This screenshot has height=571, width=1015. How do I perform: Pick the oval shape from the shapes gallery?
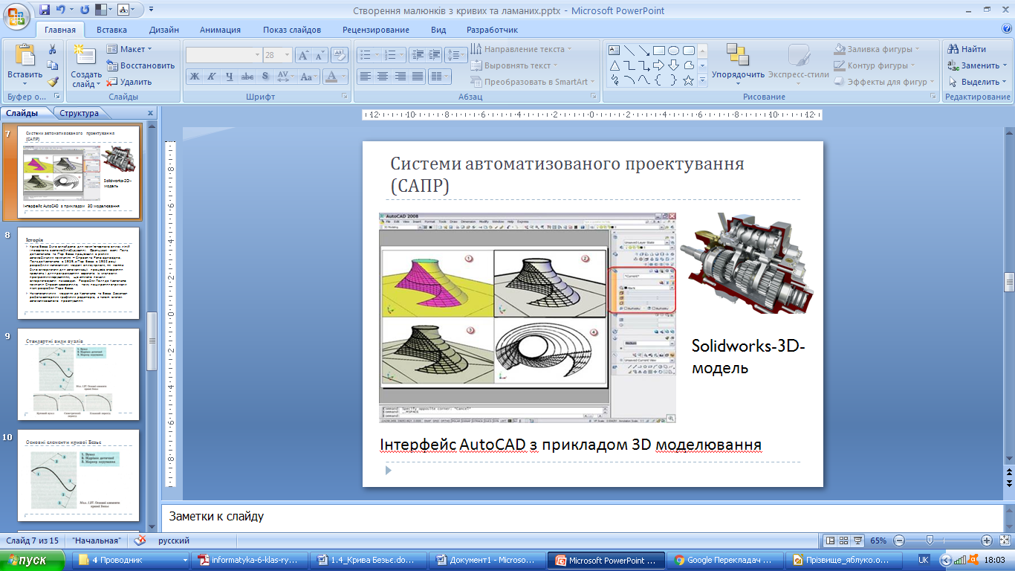point(674,51)
